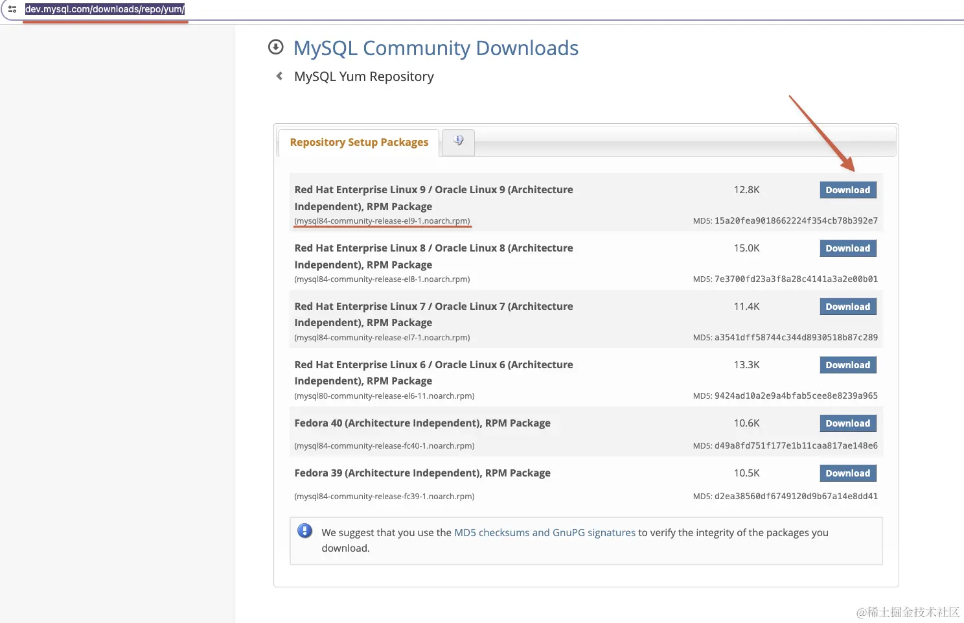This screenshot has width=964, height=623.
Task: Click the Red Hat Enterprise Linux 6 package title
Action: tap(433, 373)
